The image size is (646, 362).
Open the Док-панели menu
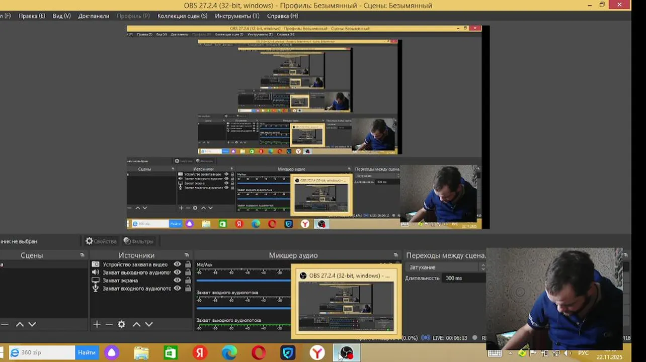tap(94, 16)
